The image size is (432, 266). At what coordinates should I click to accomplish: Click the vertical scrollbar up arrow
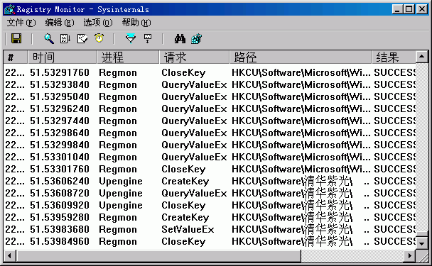click(x=422, y=57)
